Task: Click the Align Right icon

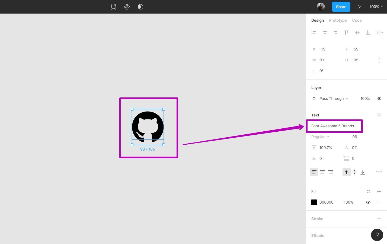Action: pyautogui.click(x=336, y=33)
